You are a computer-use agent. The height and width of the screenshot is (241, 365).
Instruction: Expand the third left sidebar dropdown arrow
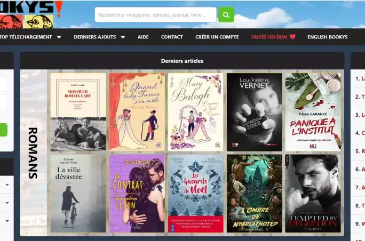pyautogui.click(x=7, y=221)
